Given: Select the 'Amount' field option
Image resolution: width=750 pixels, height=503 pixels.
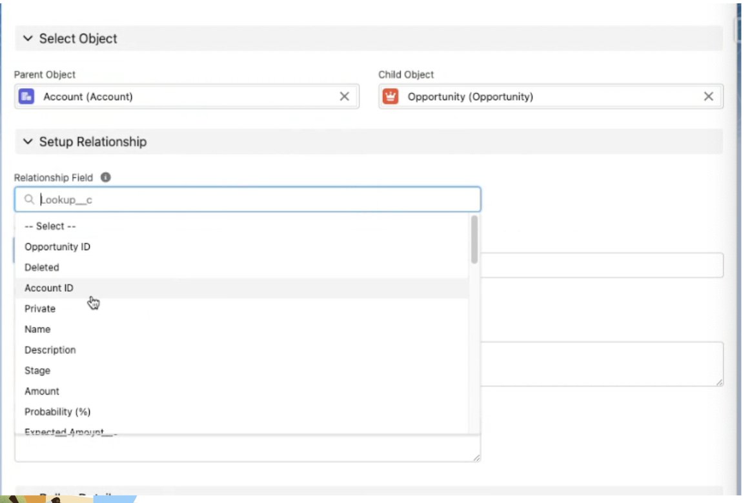Looking at the screenshot, I should tap(241, 391).
